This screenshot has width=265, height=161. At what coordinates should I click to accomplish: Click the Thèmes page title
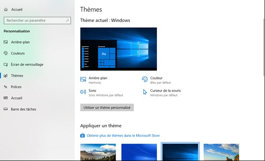[x=91, y=9]
